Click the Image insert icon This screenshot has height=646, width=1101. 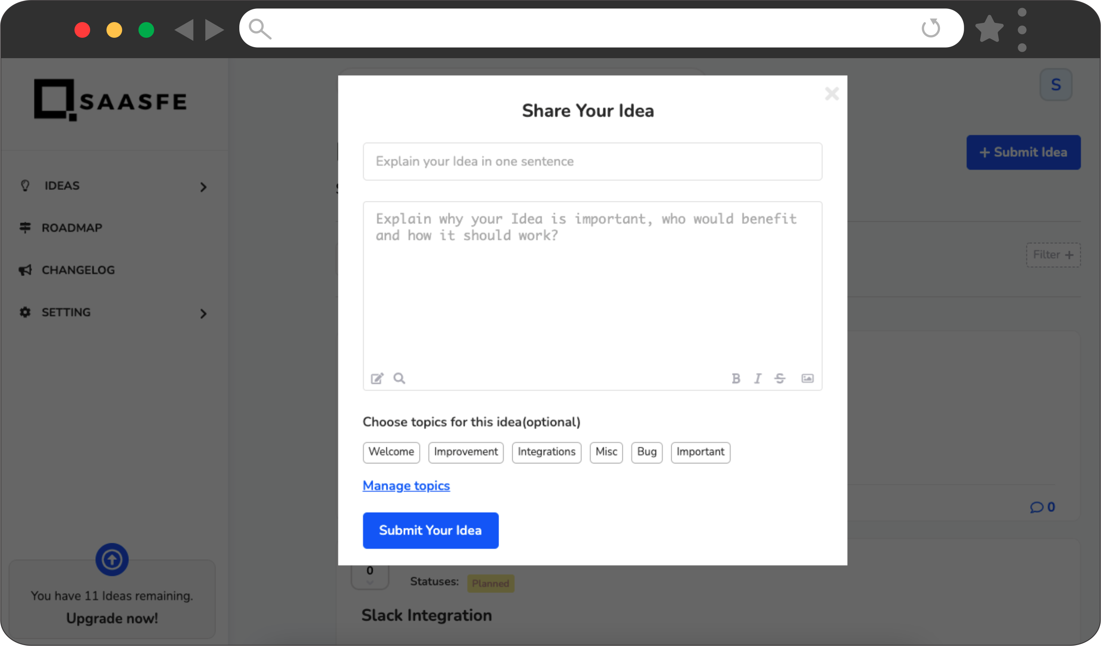(807, 378)
